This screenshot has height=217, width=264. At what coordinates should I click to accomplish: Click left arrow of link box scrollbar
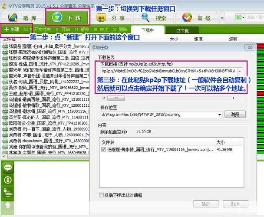tap(104, 98)
